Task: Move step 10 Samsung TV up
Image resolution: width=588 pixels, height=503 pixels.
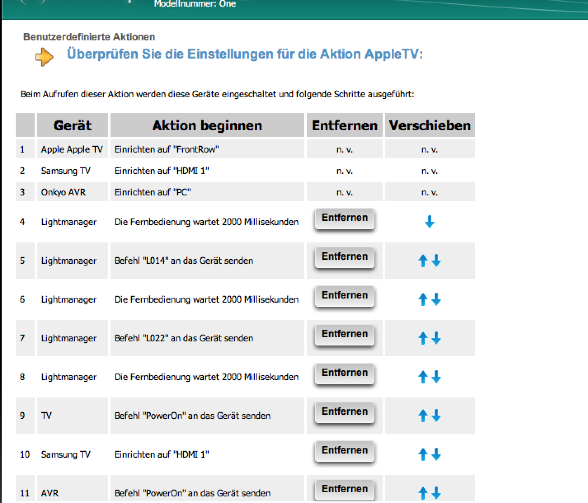Action: pyautogui.click(x=423, y=454)
